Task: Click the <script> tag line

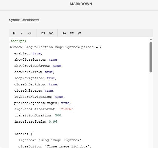Action: tap(18, 41)
